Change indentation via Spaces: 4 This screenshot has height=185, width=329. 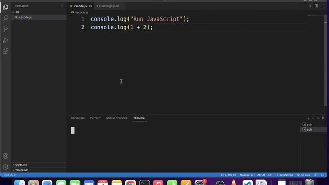pyautogui.click(x=246, y=175)
